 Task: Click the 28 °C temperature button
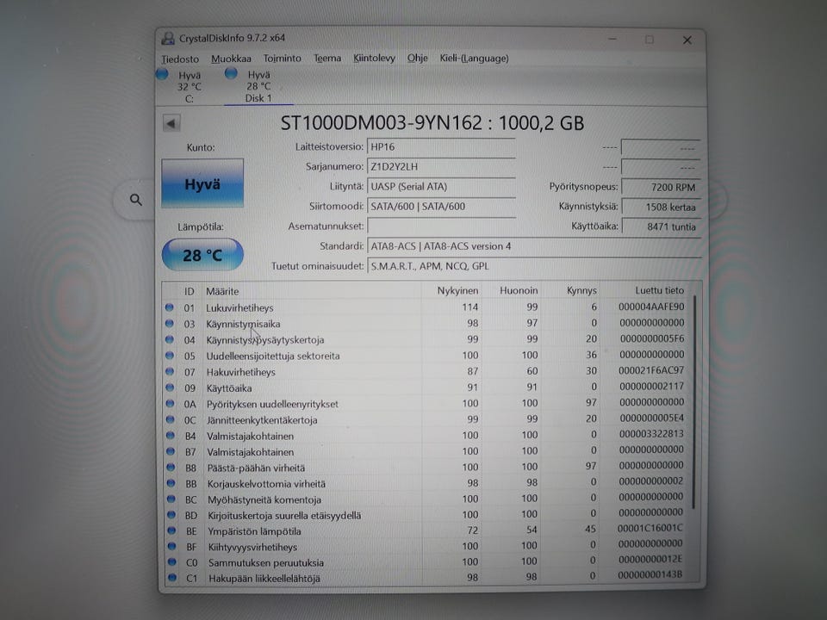(202, 255)
